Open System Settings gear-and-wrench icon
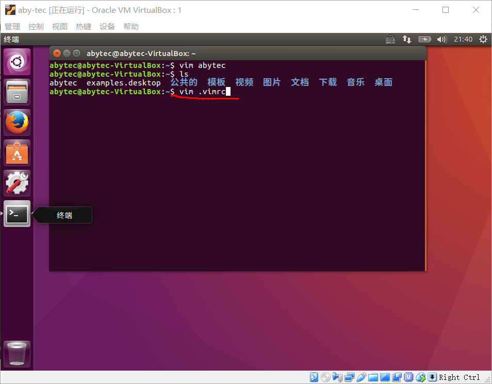This screenshot has height=384, width=492. 17,183
